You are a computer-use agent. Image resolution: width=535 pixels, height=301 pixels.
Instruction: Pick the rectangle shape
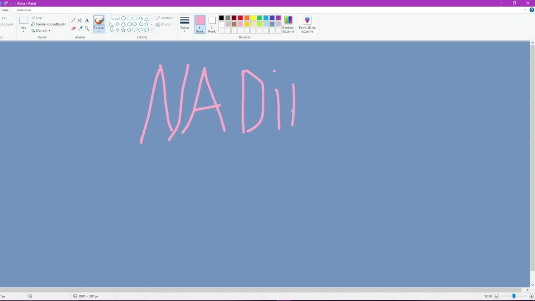[x=129, y=18]
